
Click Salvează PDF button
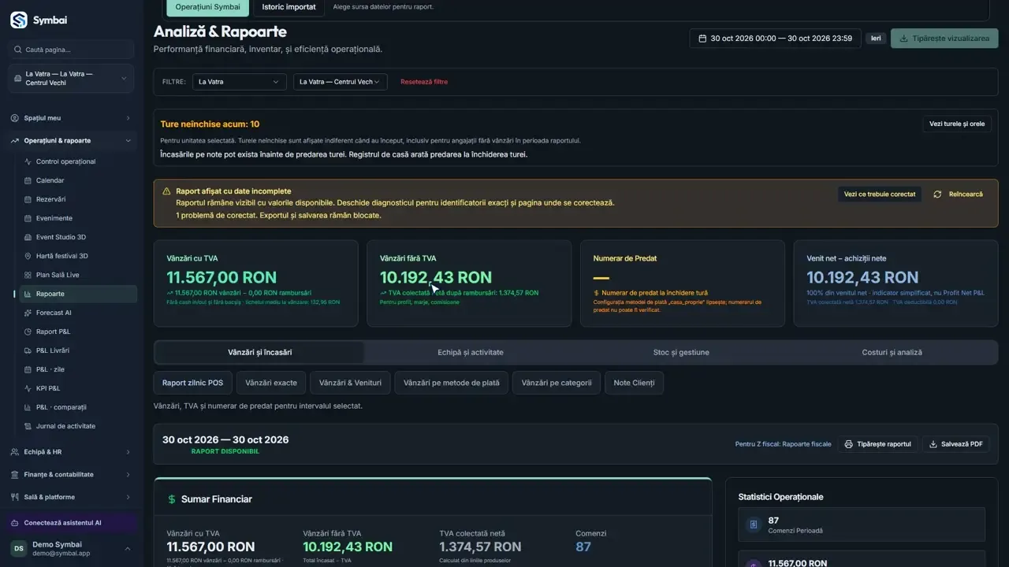tap(955, 444)
